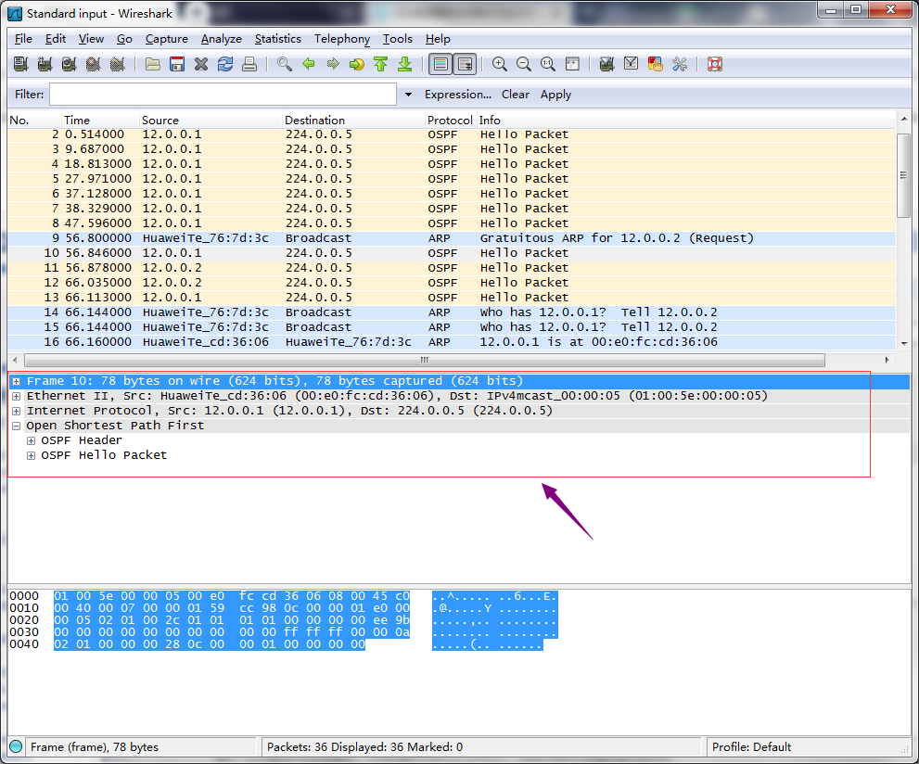Expand the Internet Protocol section

coord(17,411)
